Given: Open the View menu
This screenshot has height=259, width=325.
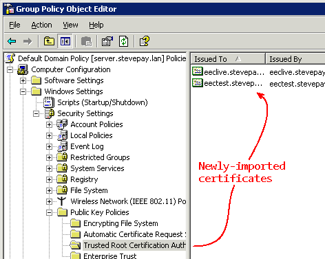Looking at the screenshot, I should 70,25.
